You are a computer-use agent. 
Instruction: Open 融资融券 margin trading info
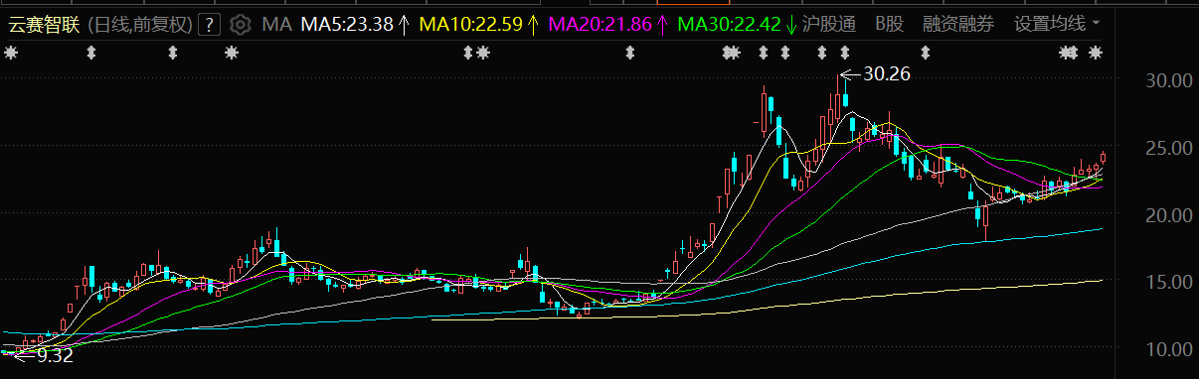(957, 24)
